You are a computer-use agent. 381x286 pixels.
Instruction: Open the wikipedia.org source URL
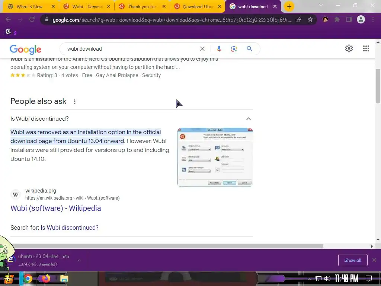pos(73,198)
